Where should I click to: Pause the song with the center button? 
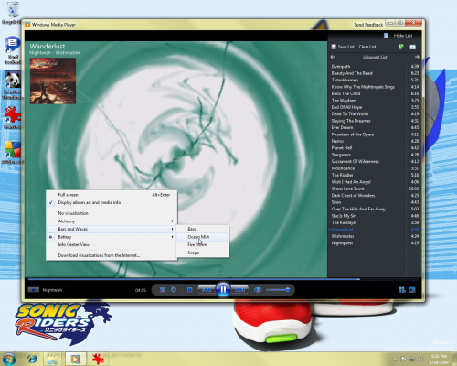[223, 289]
